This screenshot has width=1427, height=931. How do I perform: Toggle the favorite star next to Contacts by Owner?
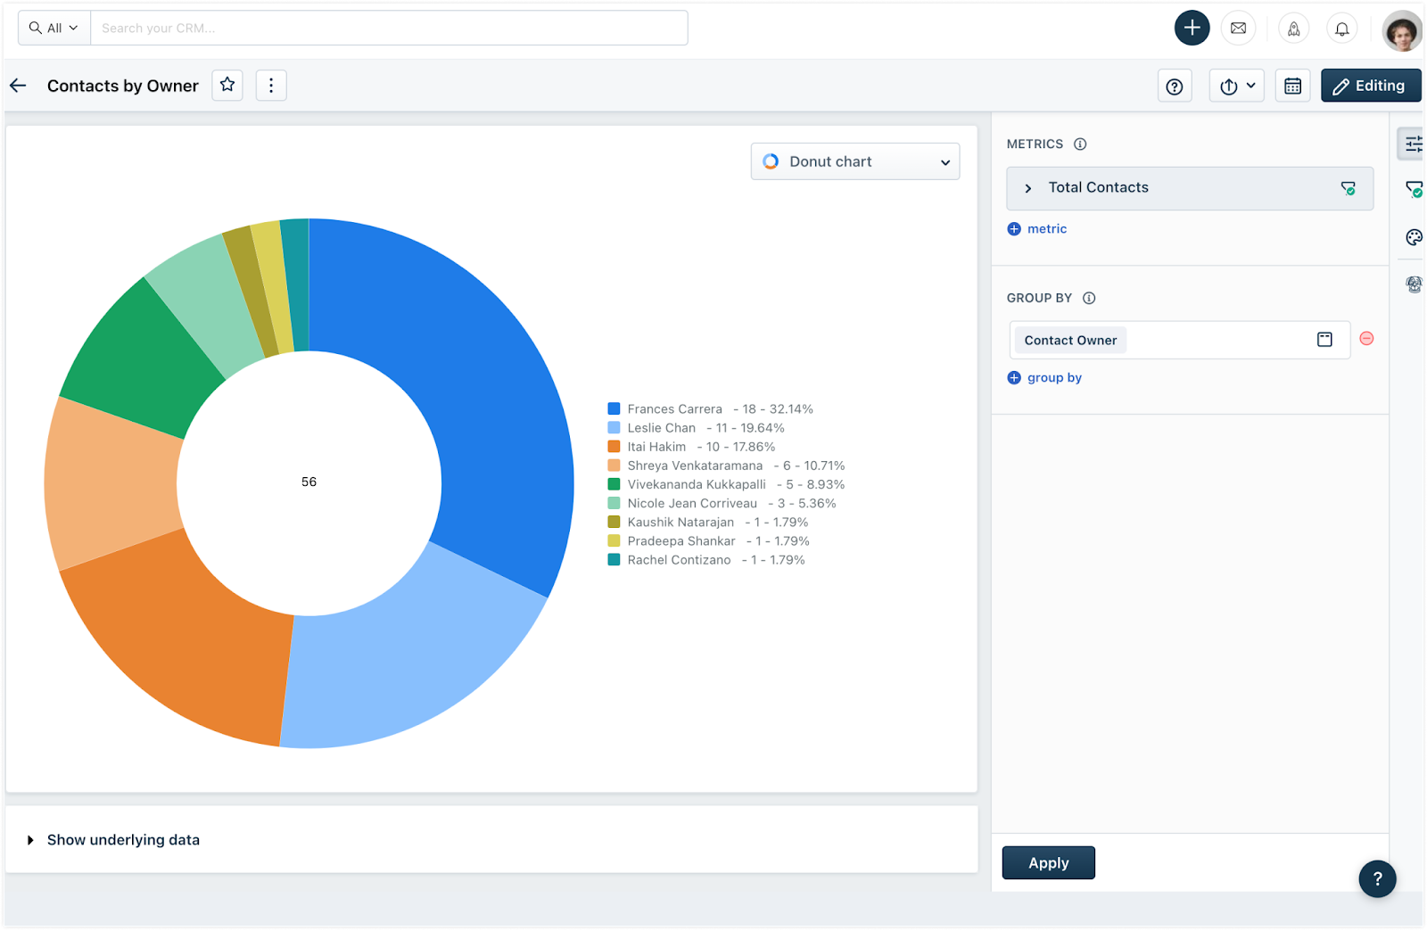(x=227, y=85)
